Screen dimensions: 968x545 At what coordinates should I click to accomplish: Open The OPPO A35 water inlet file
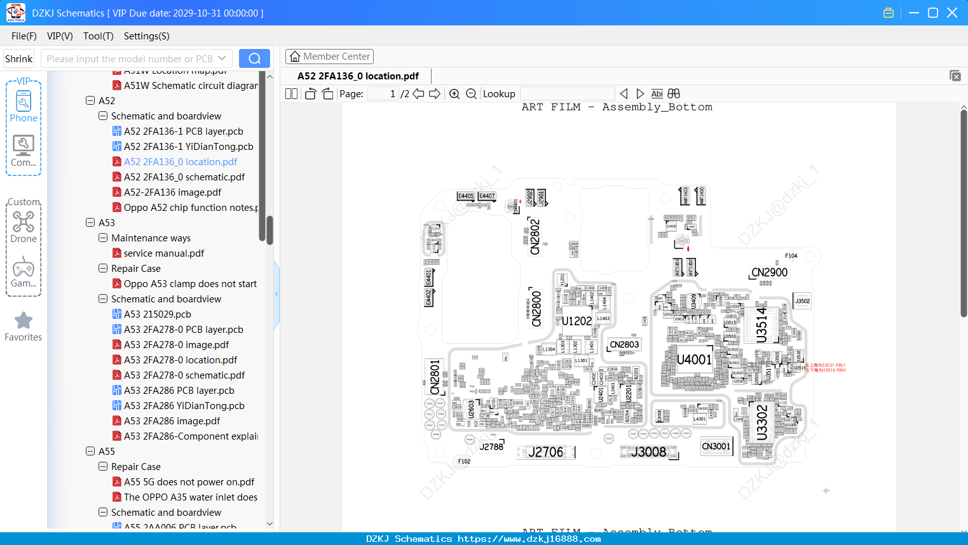[191, 497]
